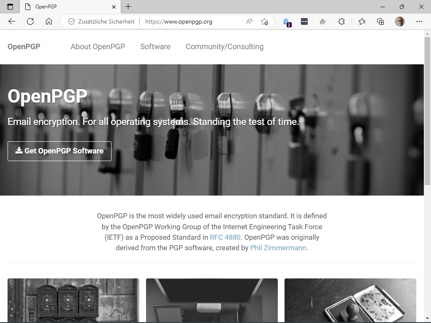
Task: Click the Back navigation arrow
Action: [x=12, y=21]
